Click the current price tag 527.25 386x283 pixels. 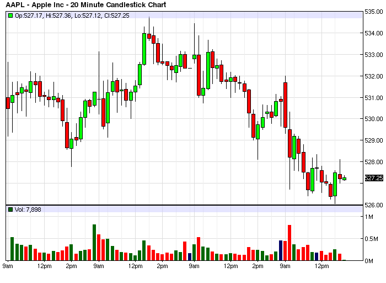(374, 178)
